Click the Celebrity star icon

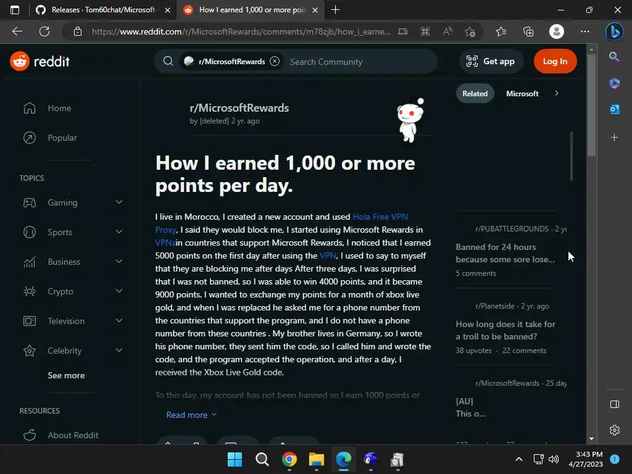coord(30,351)
